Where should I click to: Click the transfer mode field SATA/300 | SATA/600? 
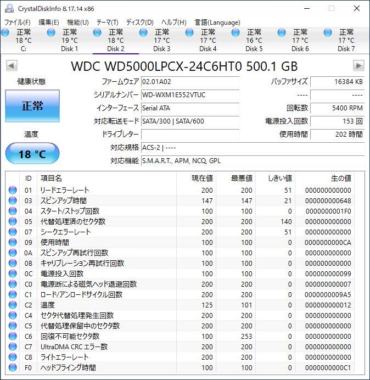[190, 121]
